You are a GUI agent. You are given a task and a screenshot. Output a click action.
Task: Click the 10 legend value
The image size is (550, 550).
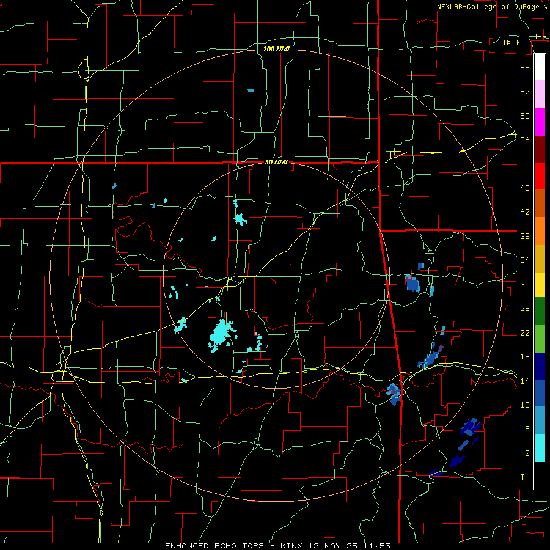pos(525,405)
